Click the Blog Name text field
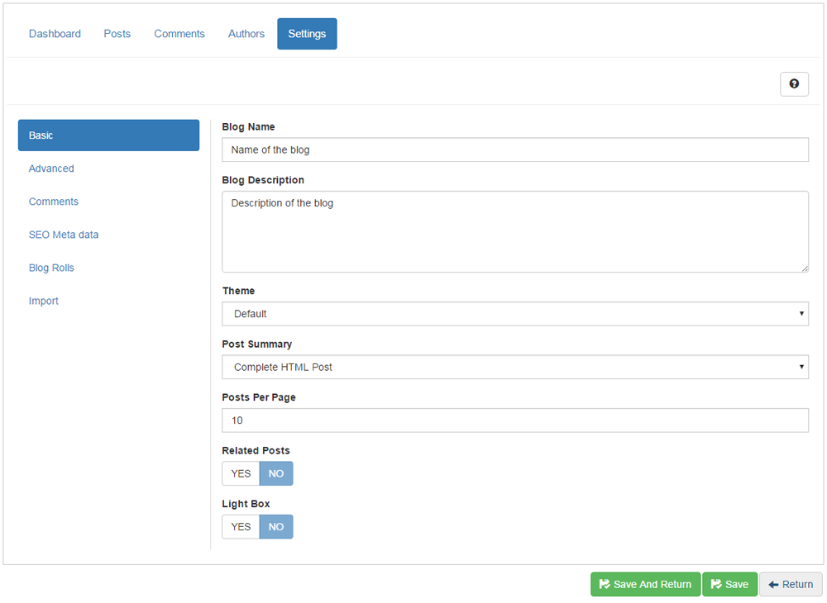 [514, 150]
